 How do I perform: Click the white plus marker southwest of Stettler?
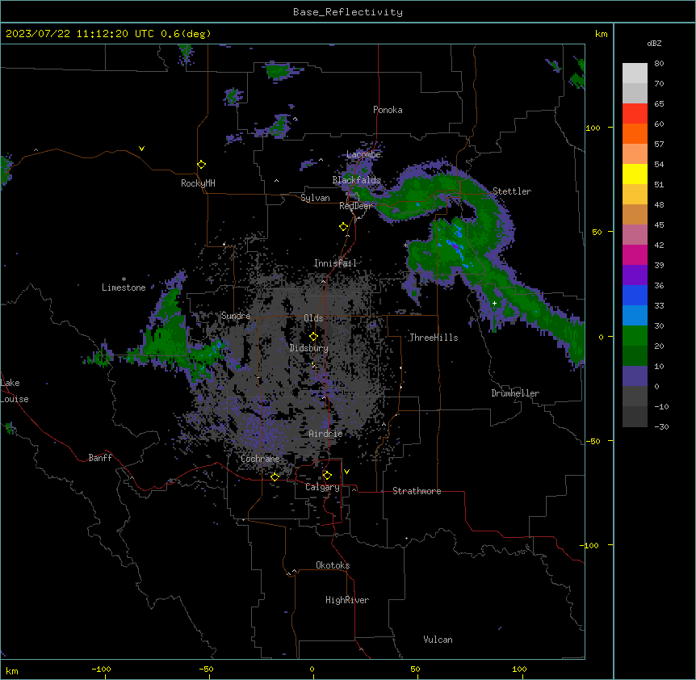pyautogui.click(x=494, y=303)
